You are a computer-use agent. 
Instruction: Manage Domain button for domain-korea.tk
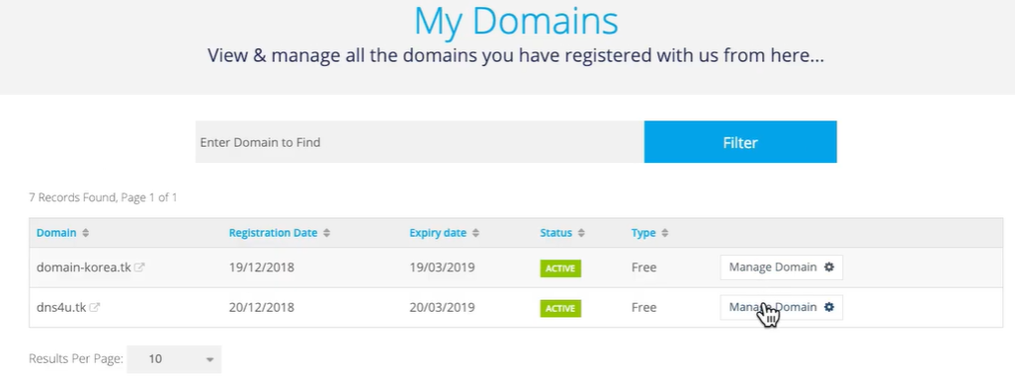(x=782, y=266)
